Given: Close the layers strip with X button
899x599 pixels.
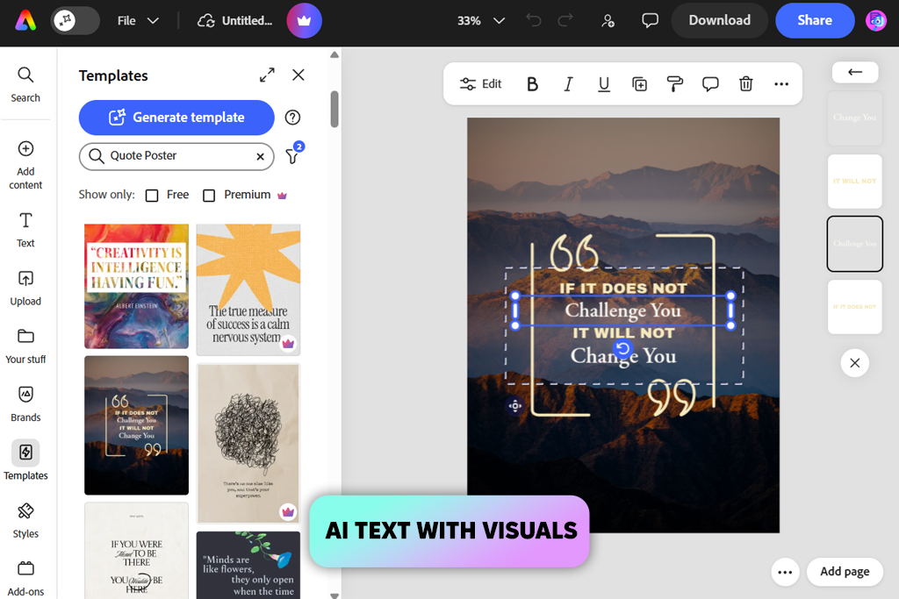Looking at the screenshot, I should 855,363.
